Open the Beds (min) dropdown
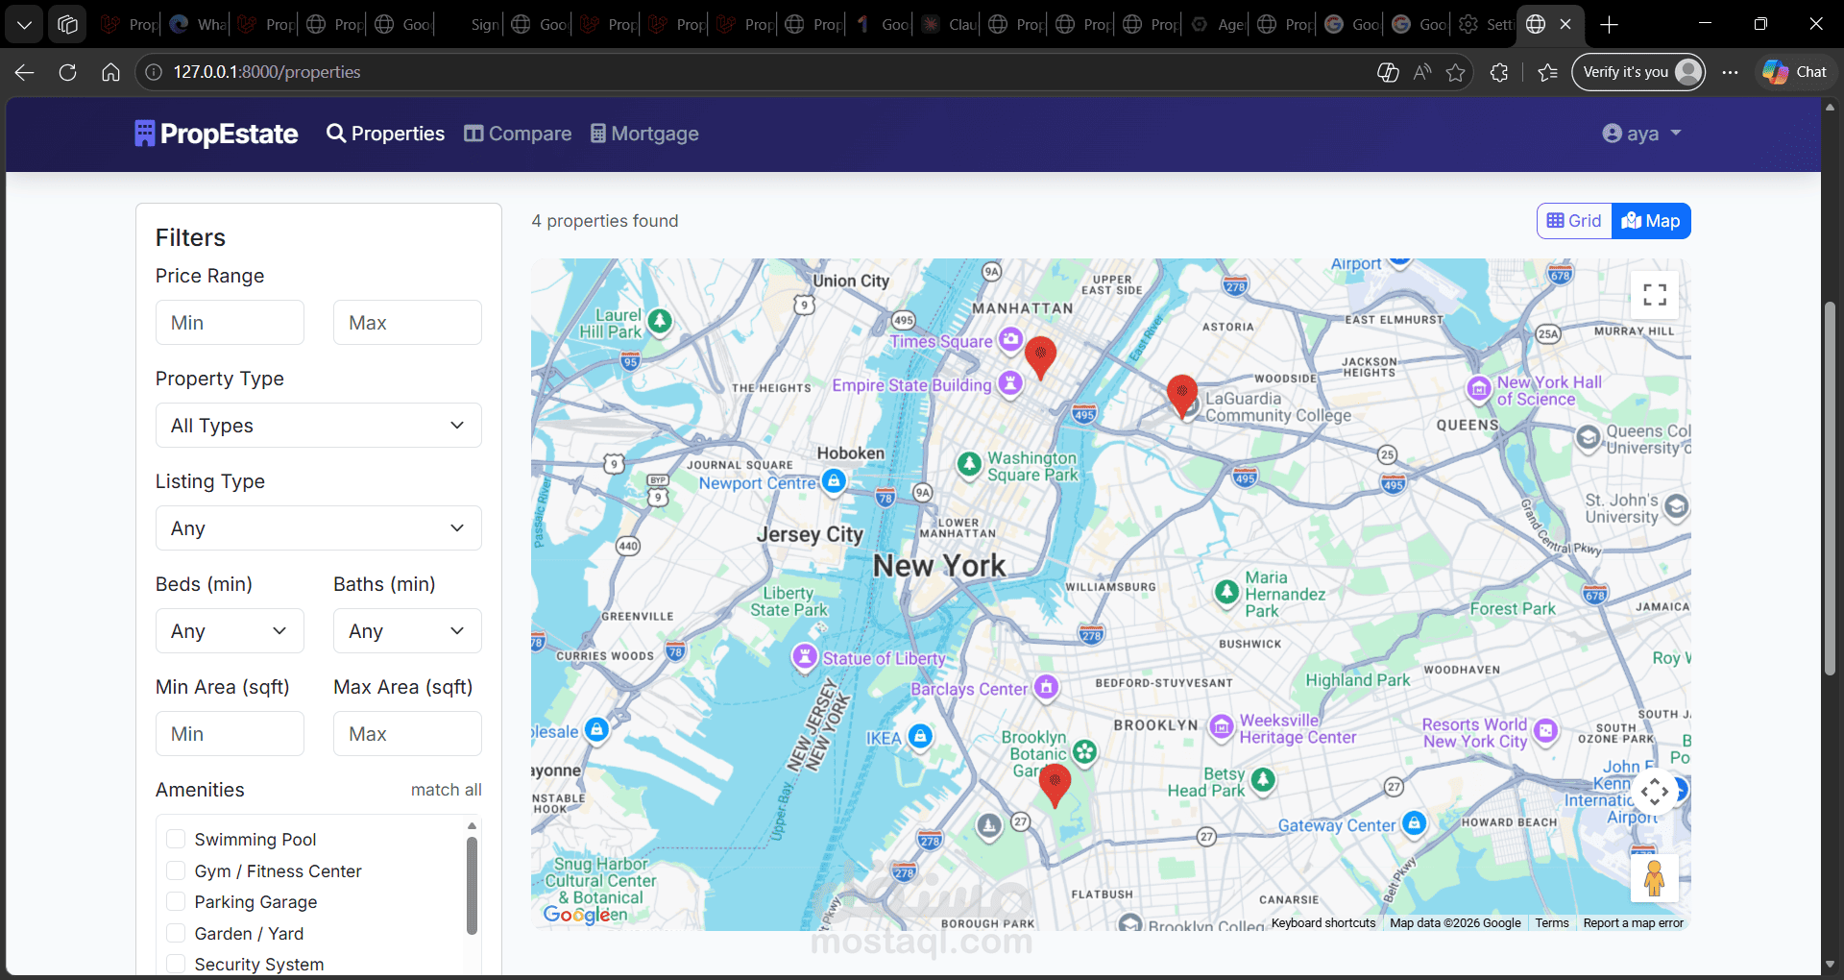Viewport: 1844px width, 980px height. 230,631
